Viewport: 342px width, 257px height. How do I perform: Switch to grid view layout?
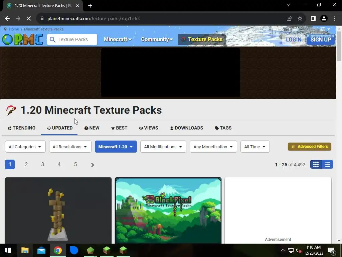click(316, 165)
